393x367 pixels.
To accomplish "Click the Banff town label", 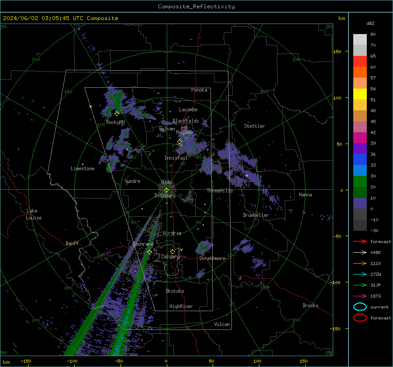I will click(x=72, y=244).
